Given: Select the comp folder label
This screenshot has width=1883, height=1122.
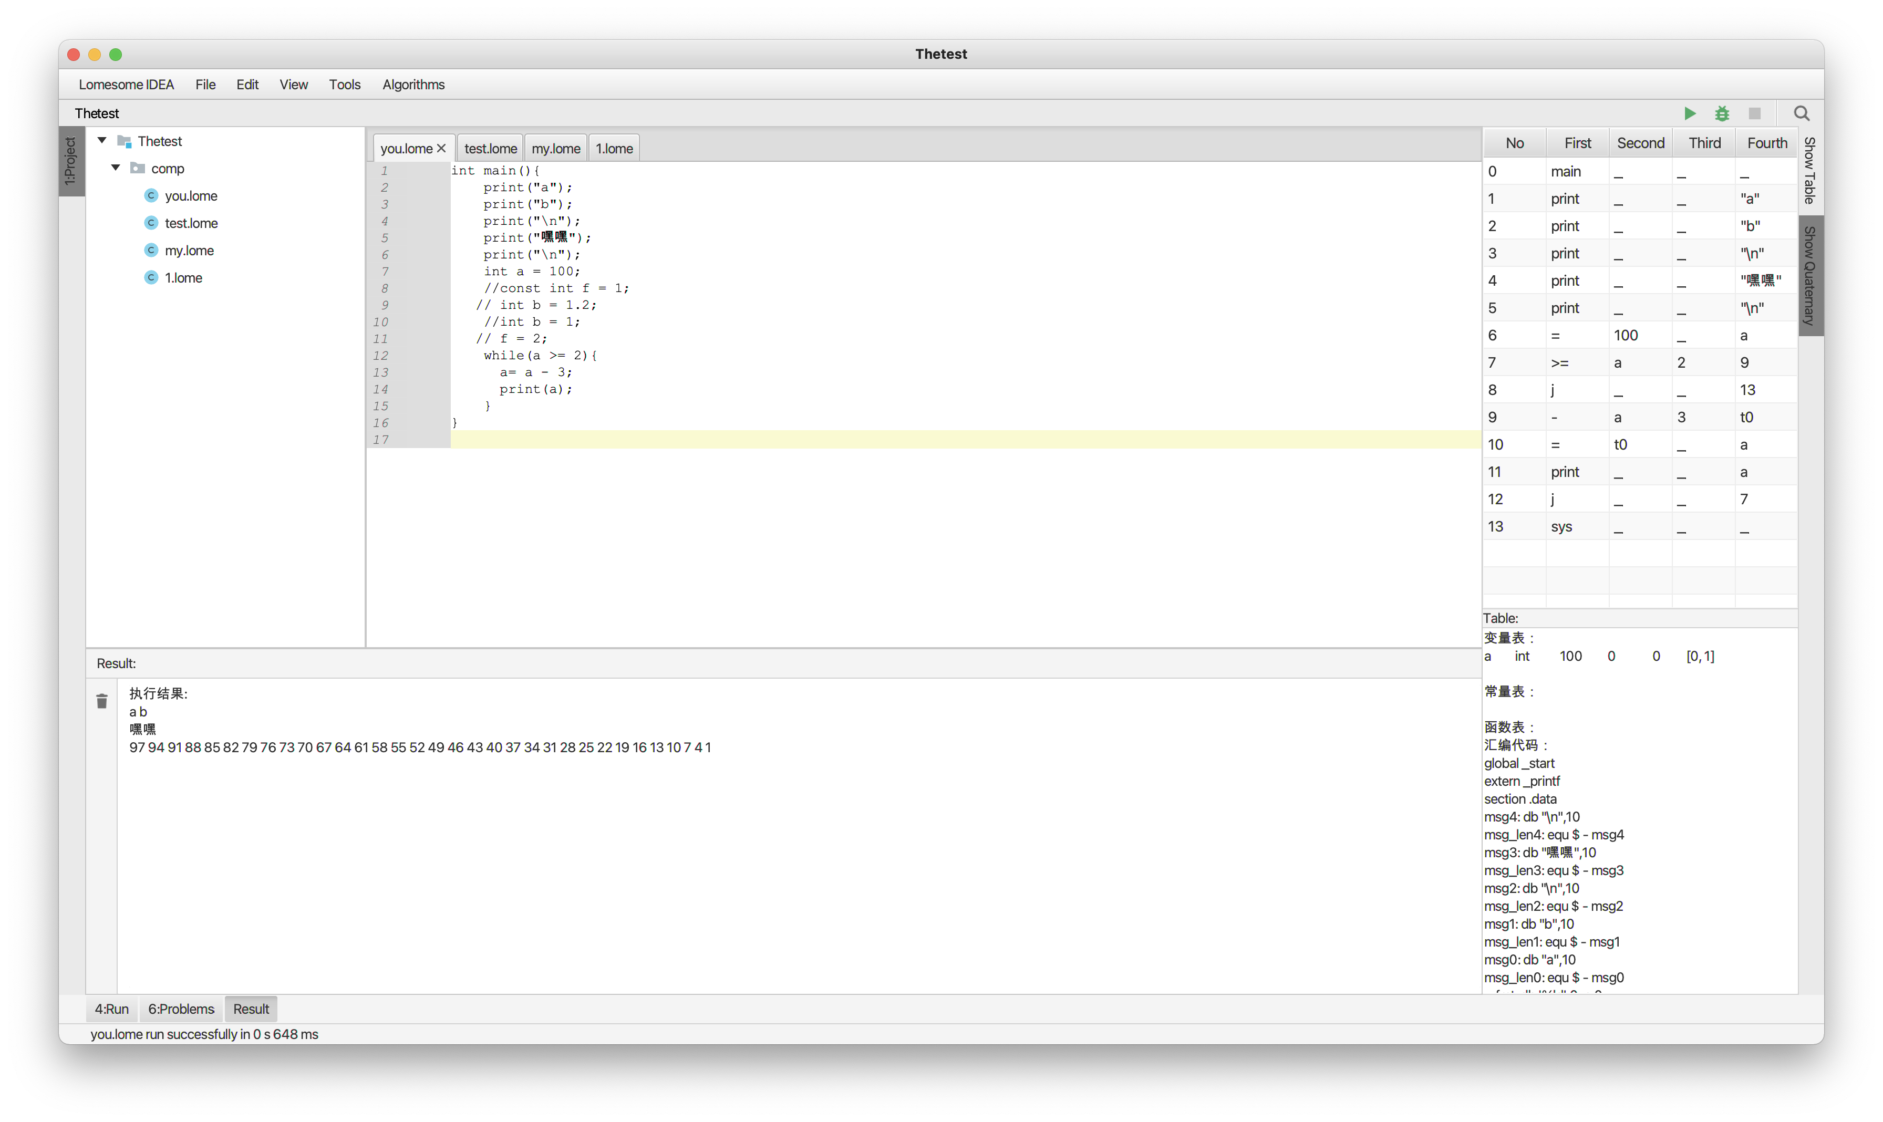Looking at the screenshot, I should 167,169.
